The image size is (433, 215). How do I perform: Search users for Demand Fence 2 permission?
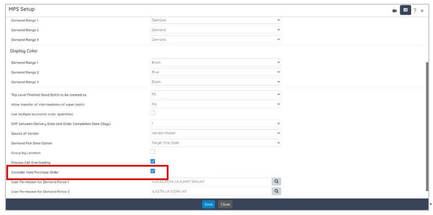point(276,191)
